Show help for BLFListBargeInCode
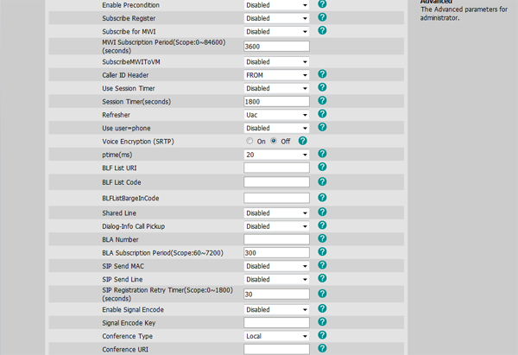Image resolution: width=518 pixels, height=355 pixels. [322, 197]
